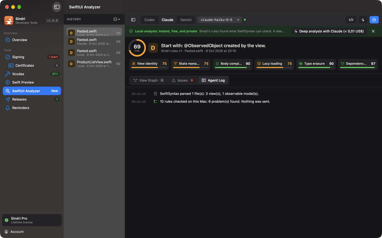This screenshot has width=382, height=238.
Task: Select SwiftUI Analyzer in sidebar
Action: 32,91
